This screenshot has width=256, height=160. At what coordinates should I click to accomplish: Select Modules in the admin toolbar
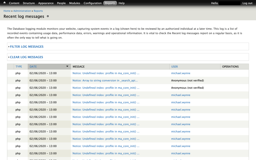pos(74,3)
